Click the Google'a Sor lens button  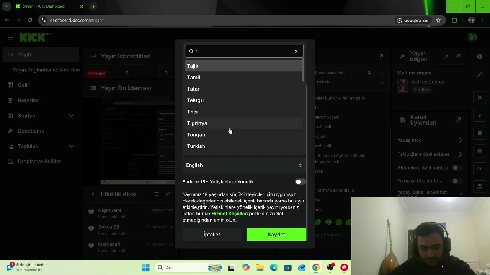pos(413,20)
